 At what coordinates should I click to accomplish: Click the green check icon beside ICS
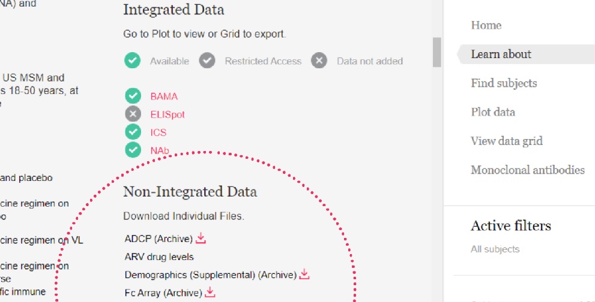point(133,132)
